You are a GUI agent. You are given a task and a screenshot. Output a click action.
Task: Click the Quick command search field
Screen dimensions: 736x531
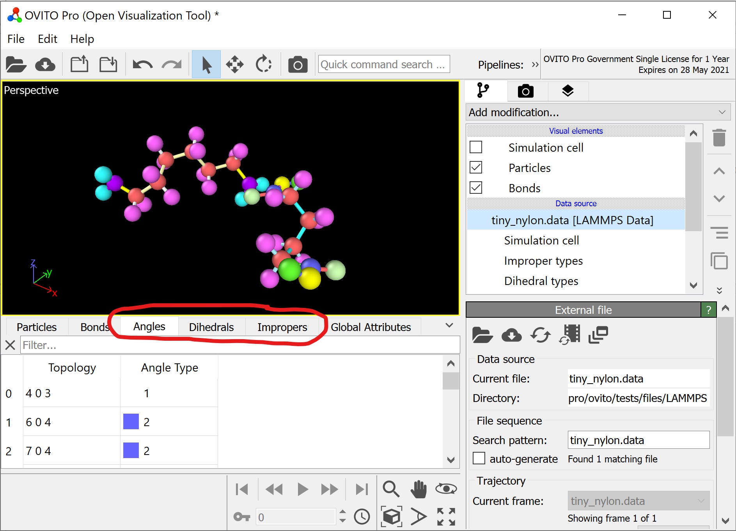[384, 64]
